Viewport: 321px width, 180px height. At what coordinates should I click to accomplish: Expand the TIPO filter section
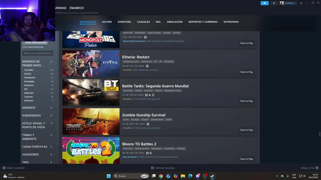(x=37, y=162)
